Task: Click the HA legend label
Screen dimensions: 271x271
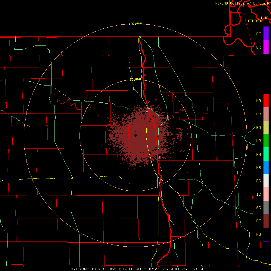Action: pos(259,101)
